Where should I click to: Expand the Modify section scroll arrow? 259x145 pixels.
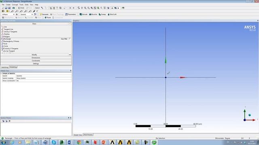coord(70,55)
